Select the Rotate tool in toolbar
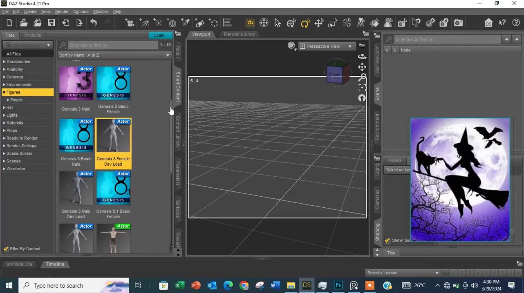524x293 pixels. (x=305, y=23)
